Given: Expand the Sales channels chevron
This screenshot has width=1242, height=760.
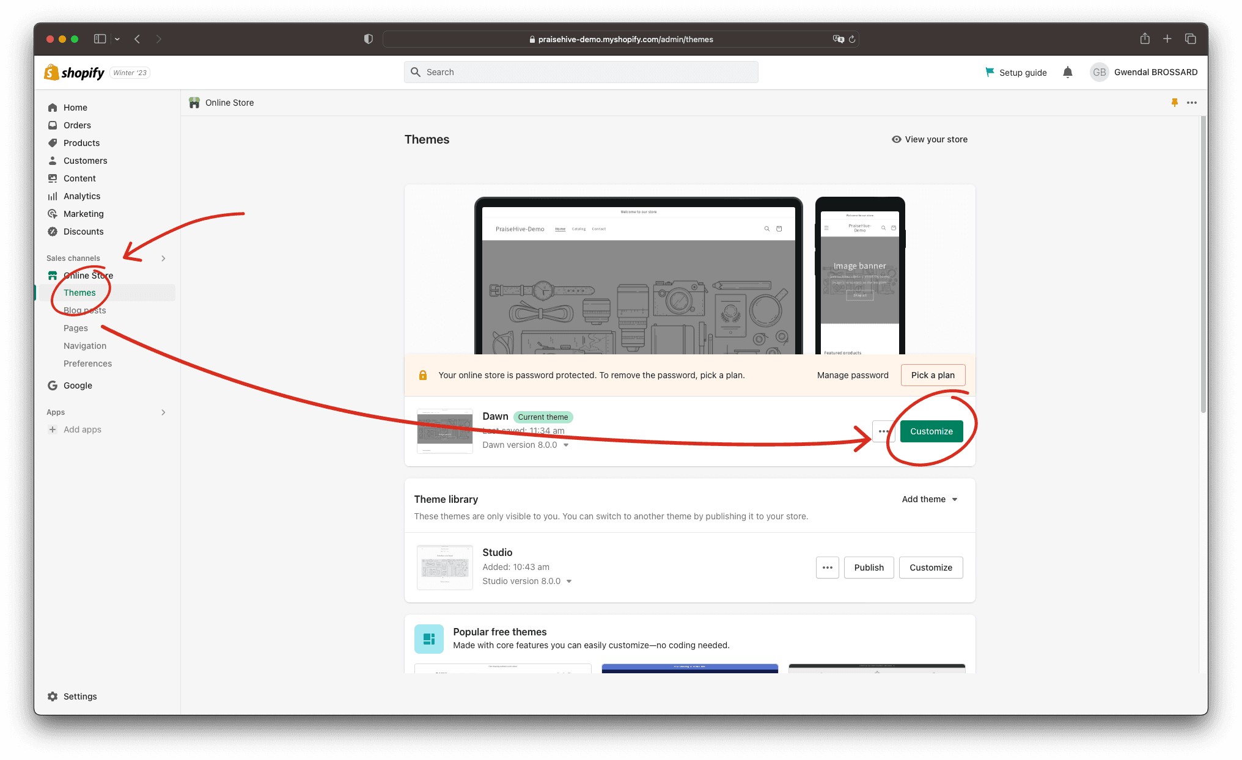Looking at the screenshot, I should pyautogui.click(x=163, y=258).
